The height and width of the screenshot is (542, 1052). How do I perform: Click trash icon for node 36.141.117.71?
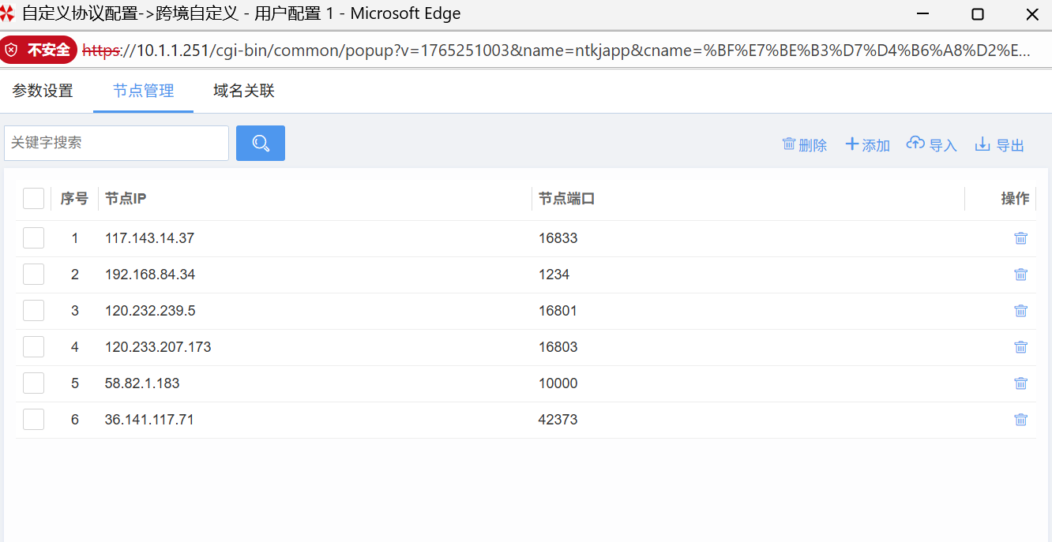tap(1020, 420)
